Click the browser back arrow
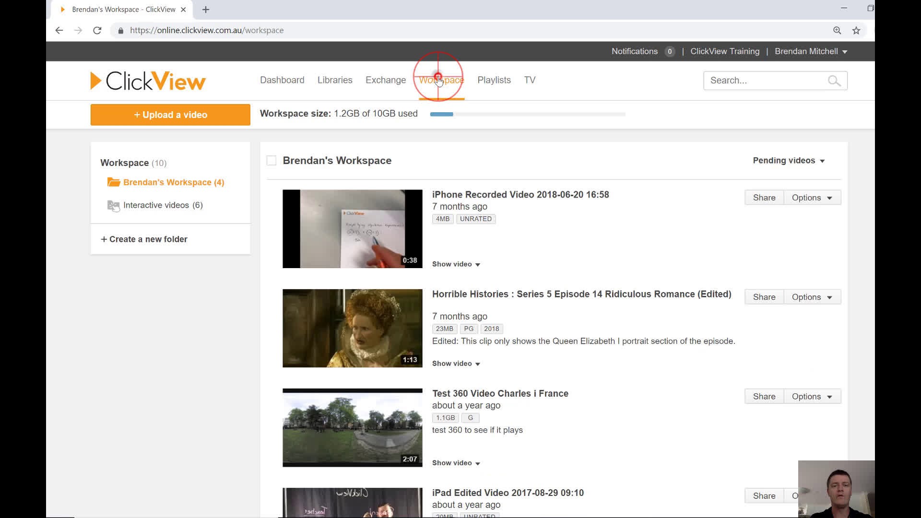 click(x=59, y=30)
